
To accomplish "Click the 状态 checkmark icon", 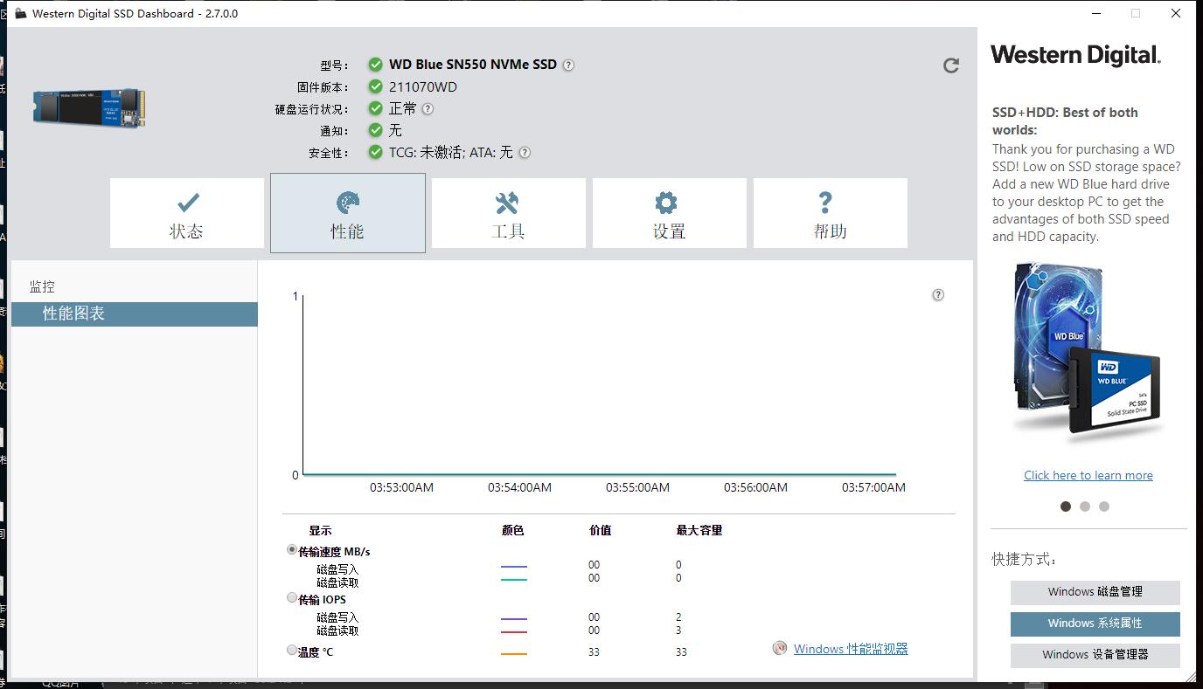I will click(x=186, y=202).
